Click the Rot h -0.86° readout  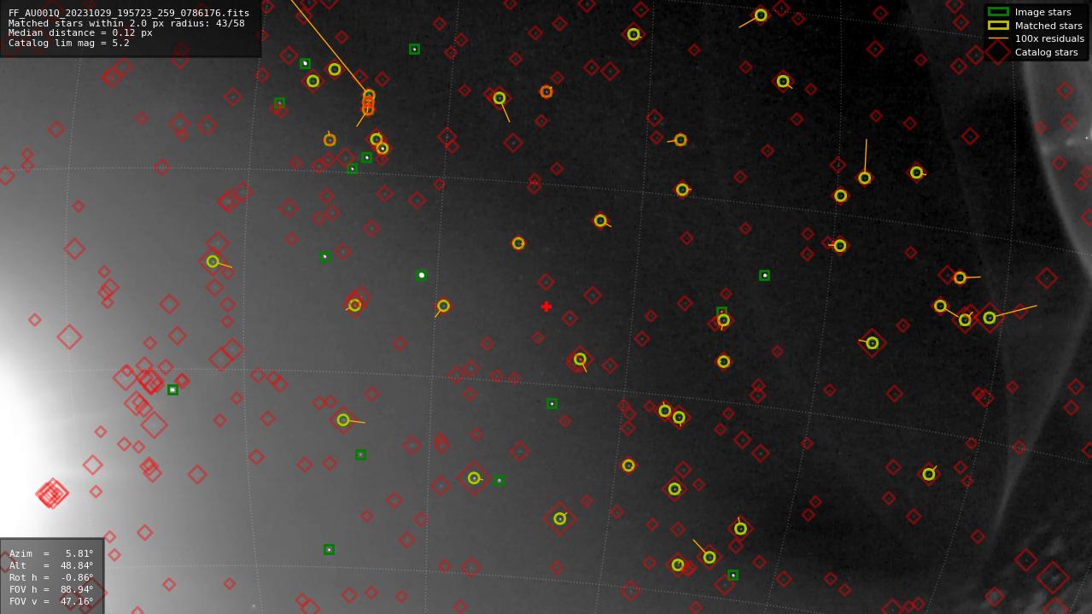pos(51,577)
